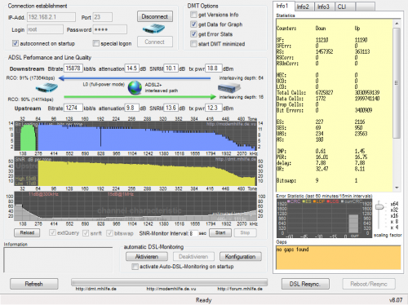Viewport: 408px width, 305px height.
Task: Select the unlabeled tab after CLI
Action: pyautogui.click(x=366, y=7)
